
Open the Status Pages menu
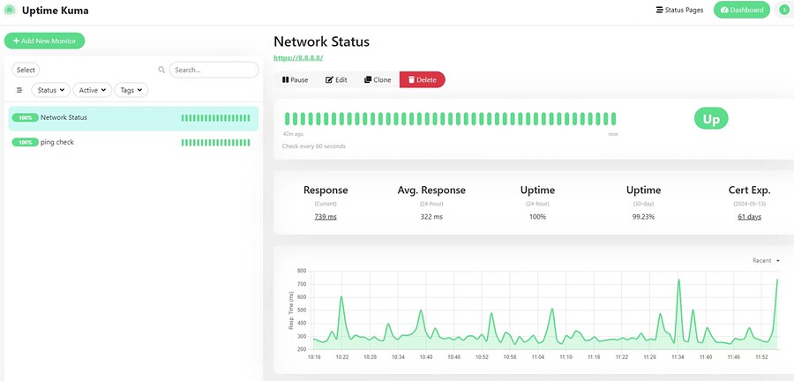[x=679, y=10]
